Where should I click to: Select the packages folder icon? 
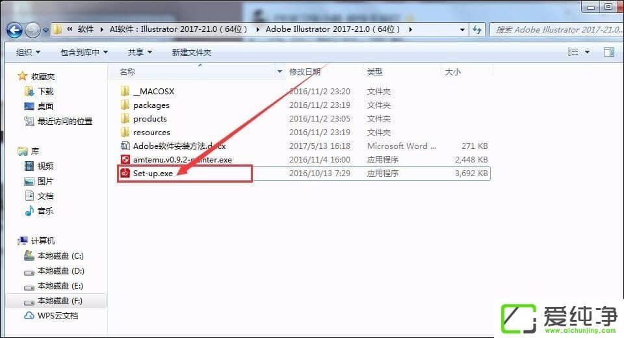coord(125,105)
